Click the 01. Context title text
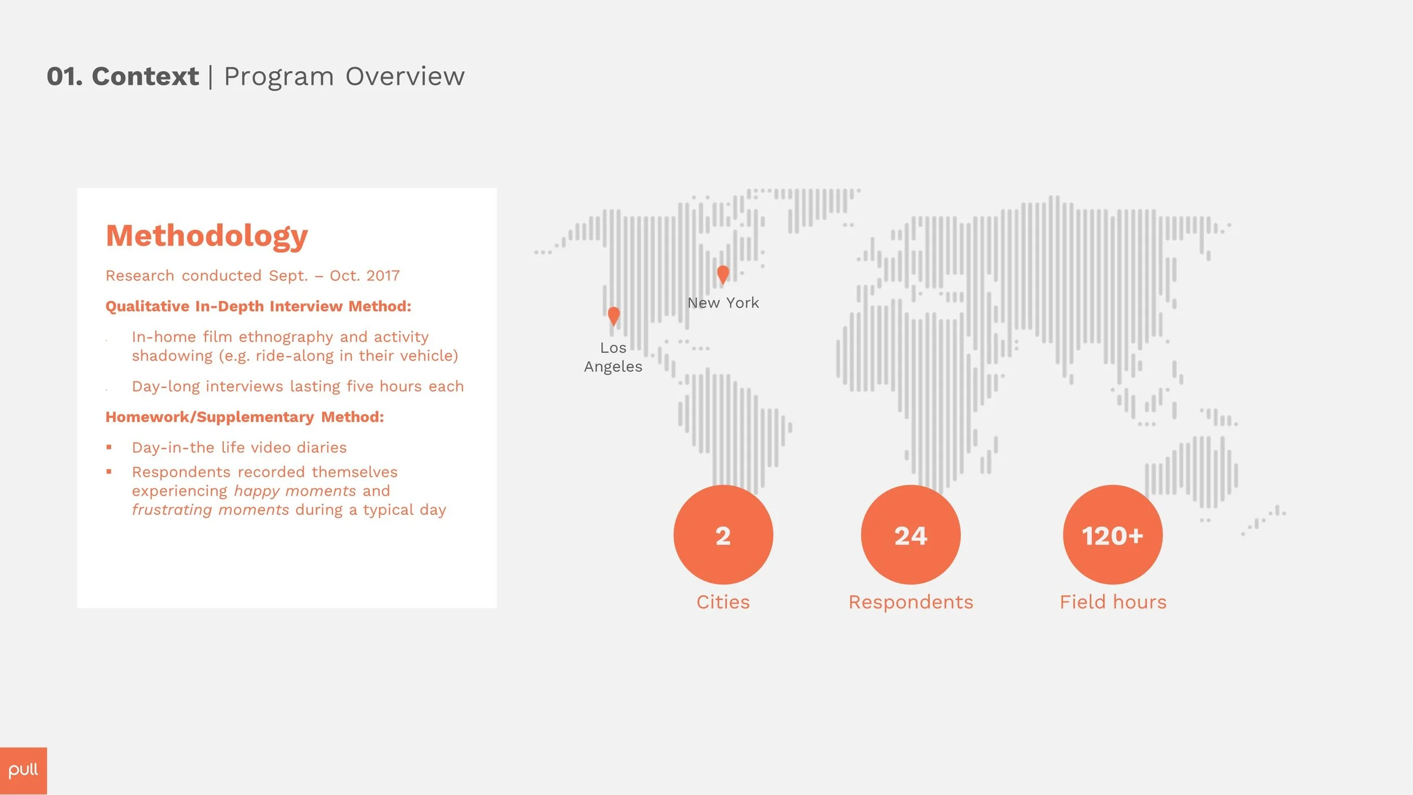1413x795 pixels. tap(123, 76)
